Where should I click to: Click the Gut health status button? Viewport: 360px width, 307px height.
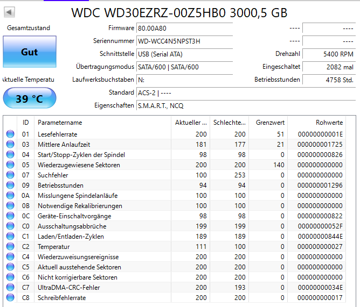tap(30, 52)
